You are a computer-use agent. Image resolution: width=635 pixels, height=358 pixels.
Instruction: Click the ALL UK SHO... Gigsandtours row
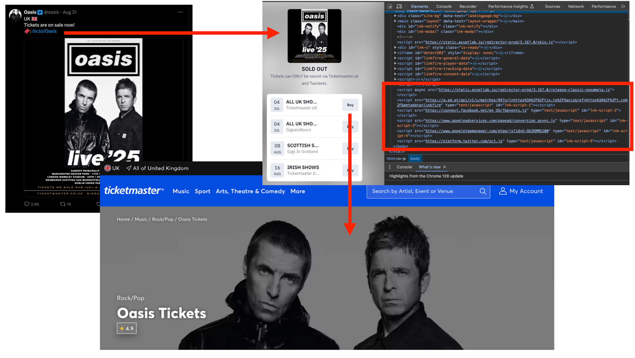coord(314,127)
